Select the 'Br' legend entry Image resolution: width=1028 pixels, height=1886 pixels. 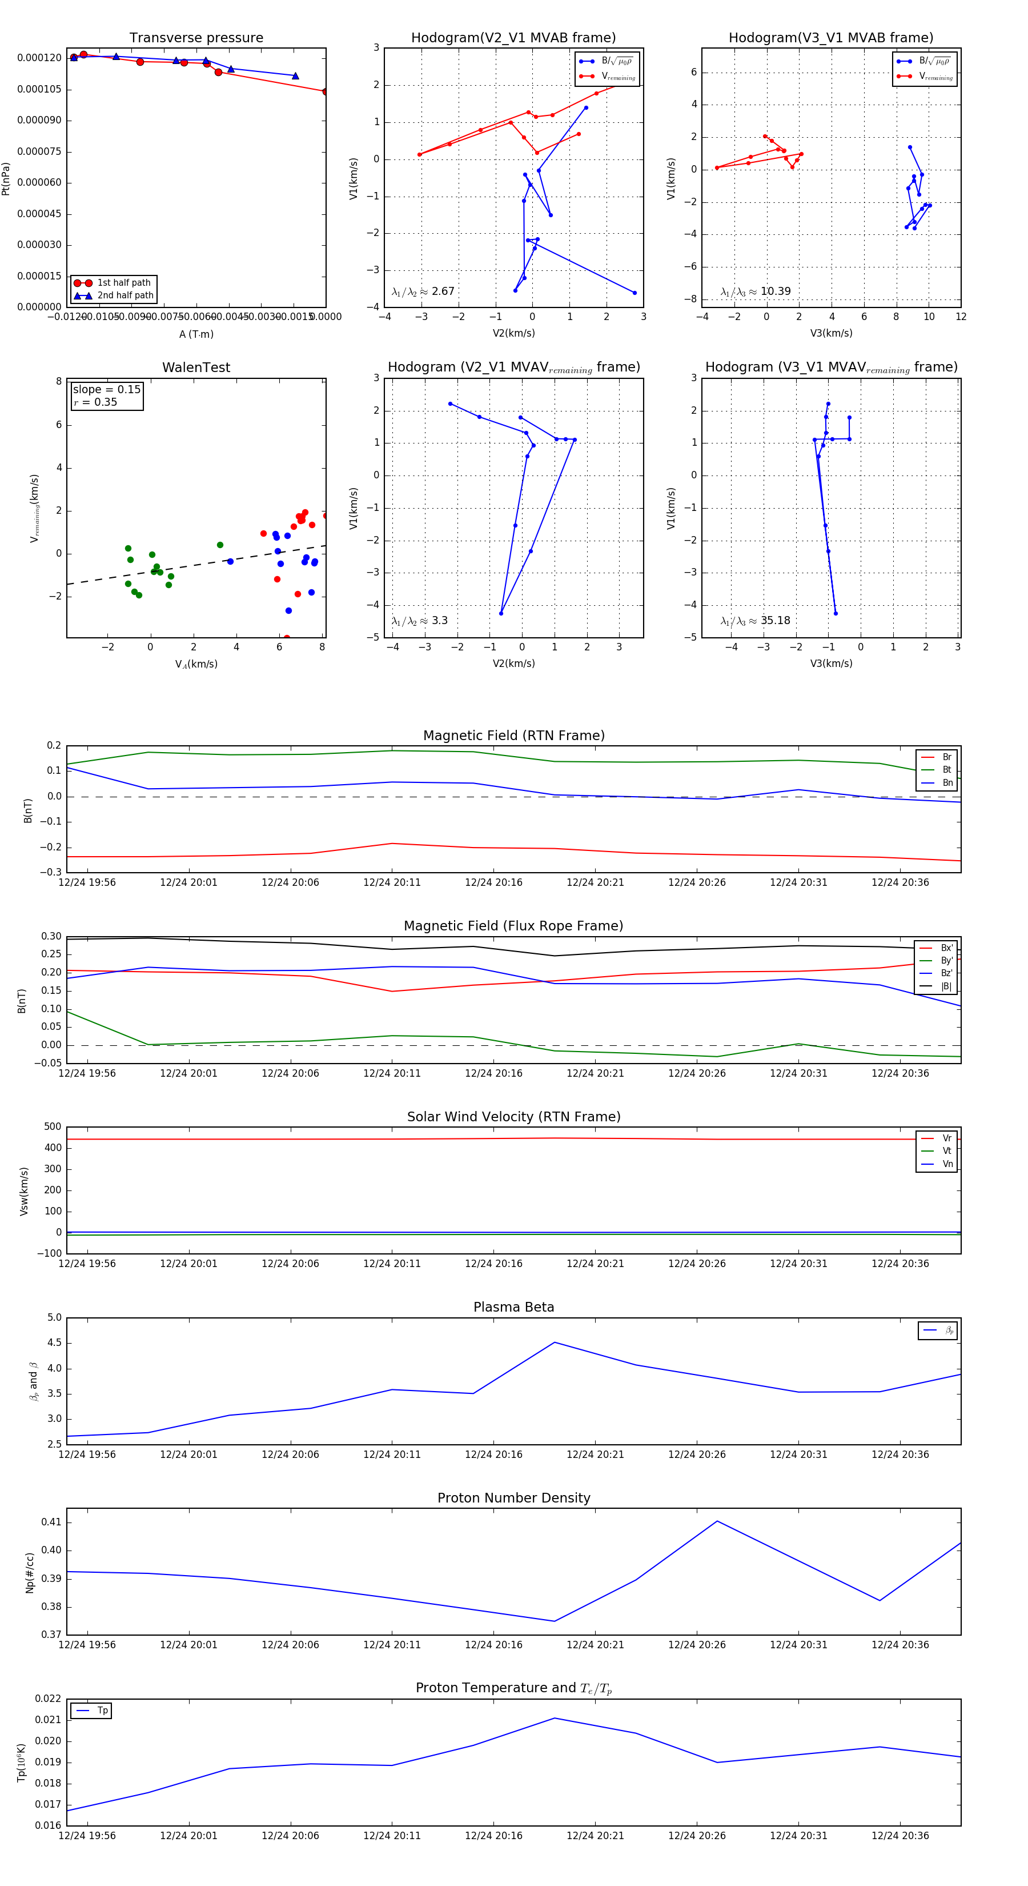point(937,757)
